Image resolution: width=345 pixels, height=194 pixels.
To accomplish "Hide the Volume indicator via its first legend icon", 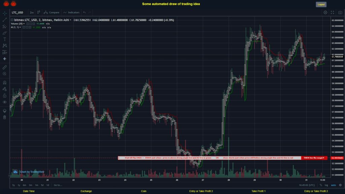I will click(28, 24).
